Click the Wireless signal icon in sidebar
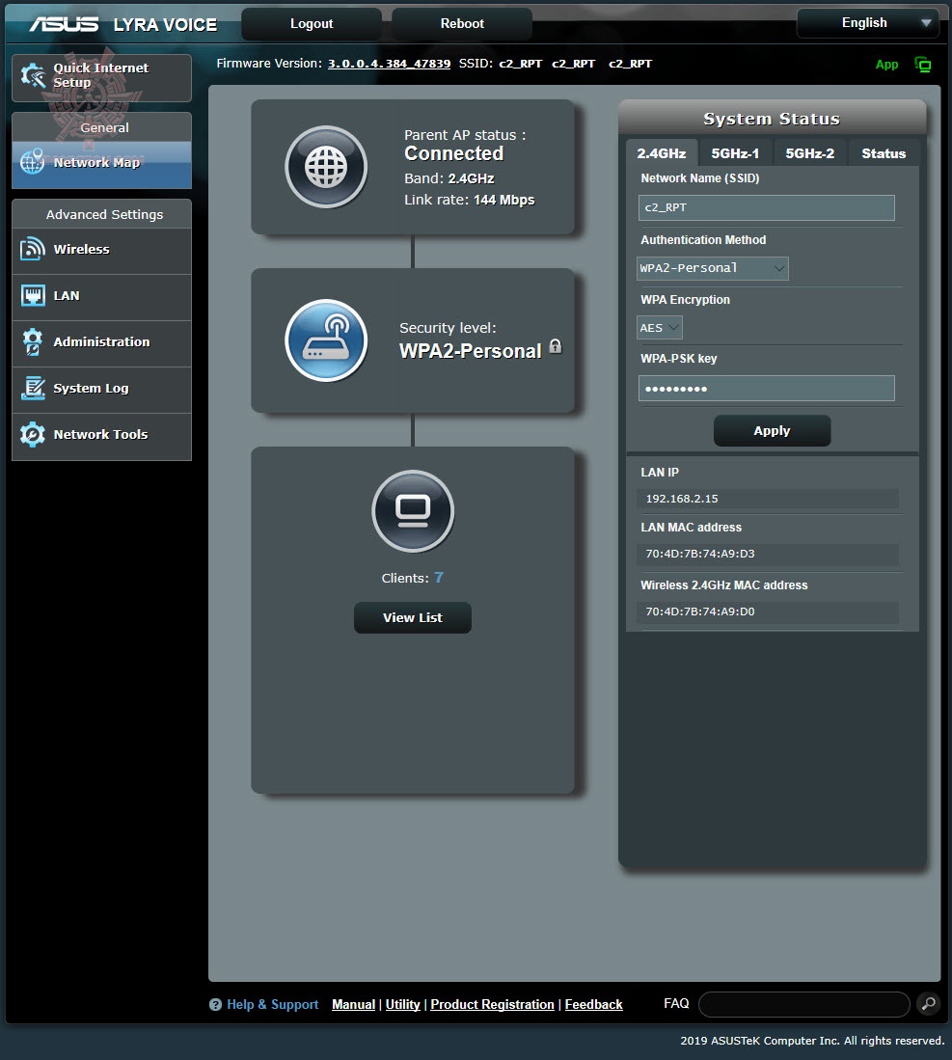 tap(33, 249)
